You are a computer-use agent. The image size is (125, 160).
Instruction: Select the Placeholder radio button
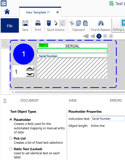pos(11,119)
